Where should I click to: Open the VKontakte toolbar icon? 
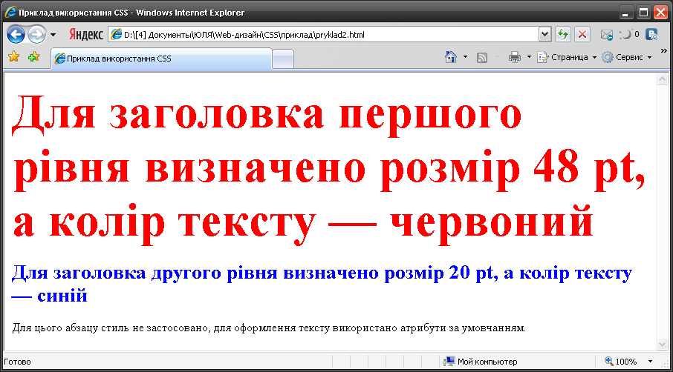coord(651,34)
